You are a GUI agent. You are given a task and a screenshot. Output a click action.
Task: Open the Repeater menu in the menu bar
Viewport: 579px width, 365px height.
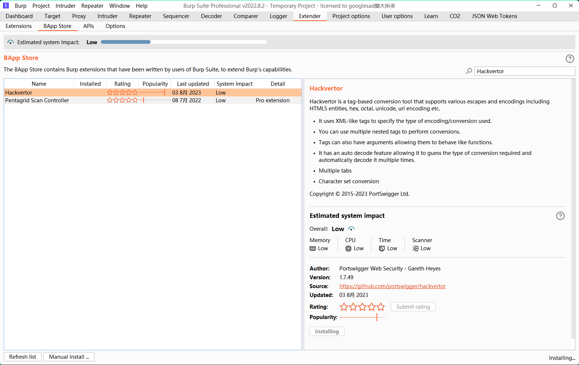[92, 6]
